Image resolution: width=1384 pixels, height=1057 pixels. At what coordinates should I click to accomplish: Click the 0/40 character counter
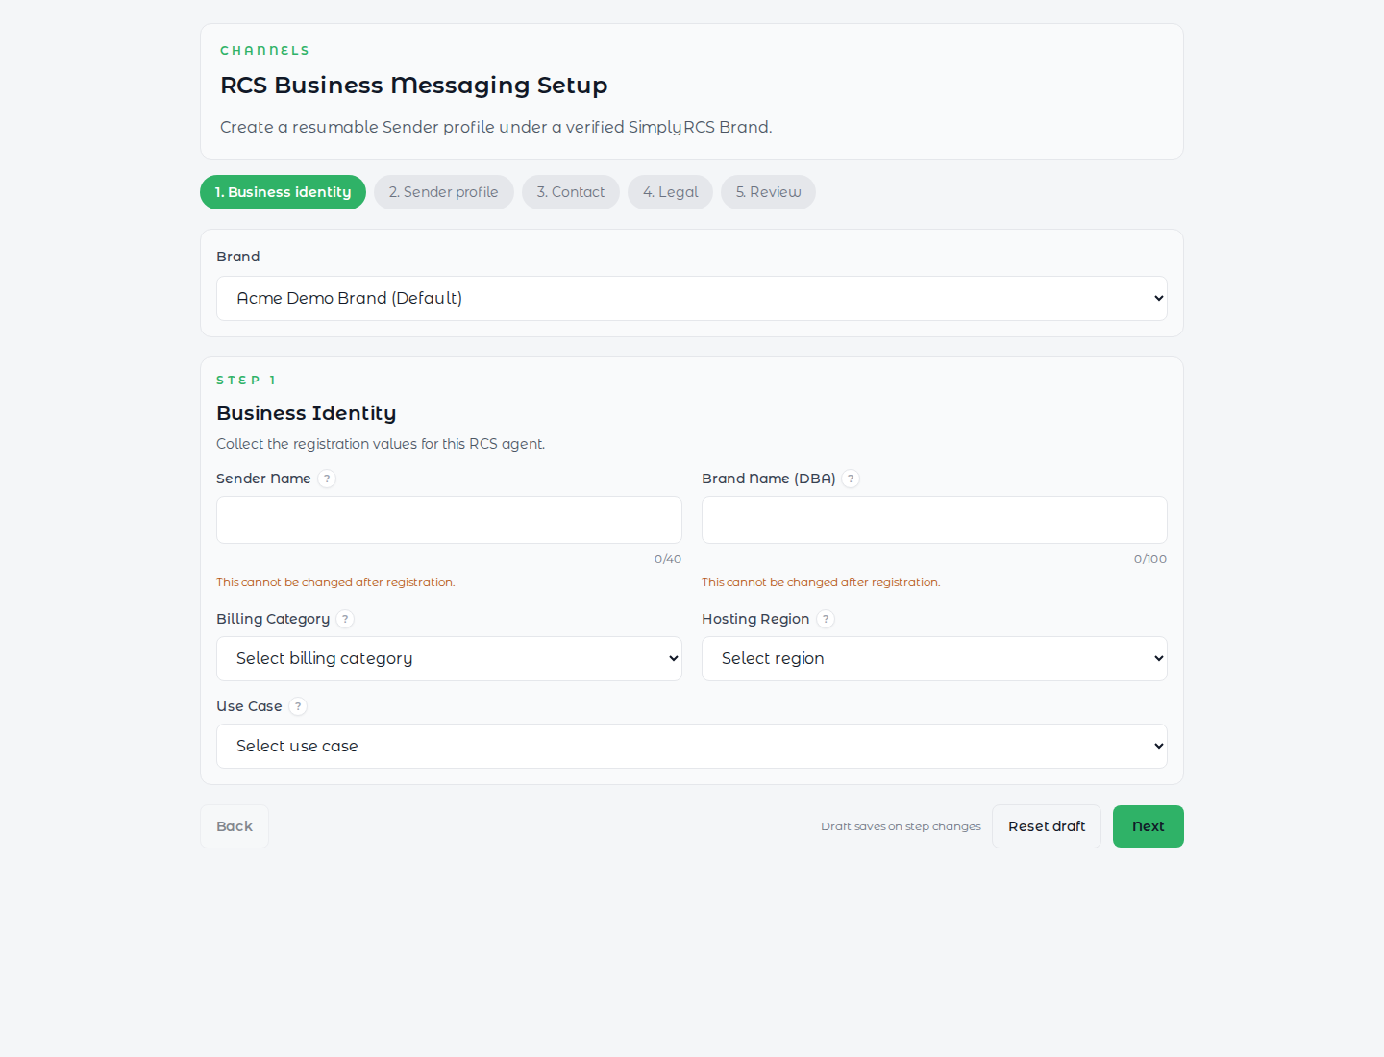click(x=668, y=559)
